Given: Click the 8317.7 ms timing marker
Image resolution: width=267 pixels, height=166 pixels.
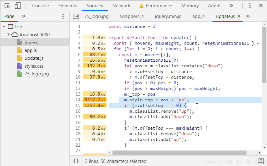Looking at the screenshot, I should [95, 100].
